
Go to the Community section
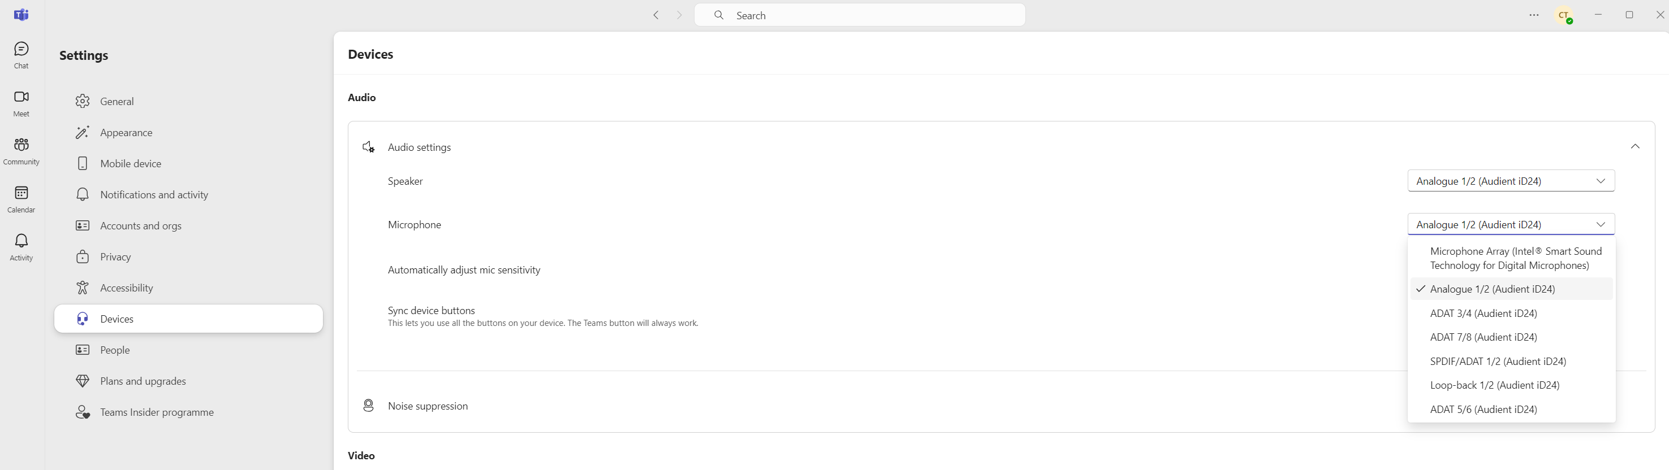pyautogui.click(x=21, y=151)
